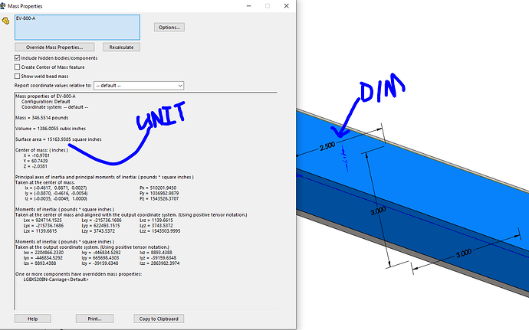Screen dimensions: 529x330
Task: Check the Show weld bead mass option
Action: point(18,76)
